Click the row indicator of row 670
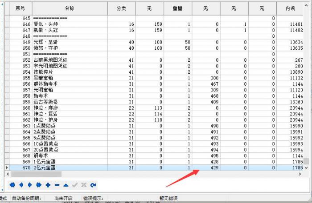312x203 pixels. pos(6,167)
